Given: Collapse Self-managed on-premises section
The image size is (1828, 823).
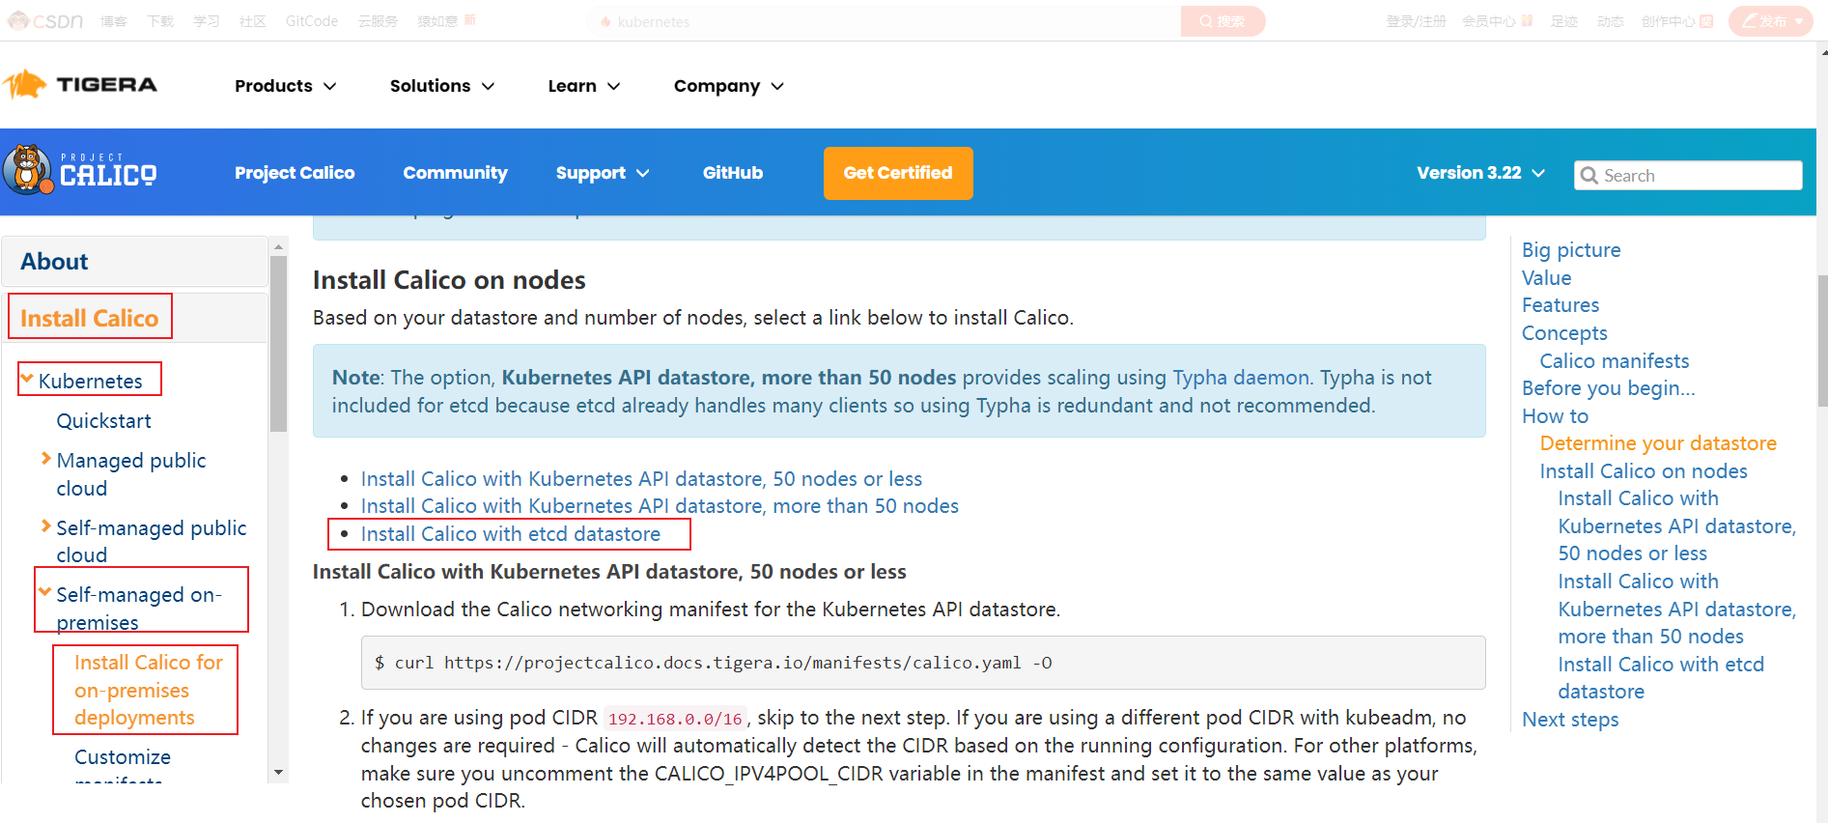Looking at the screenshot, I should pyautogui.click(x=44, y=592).
